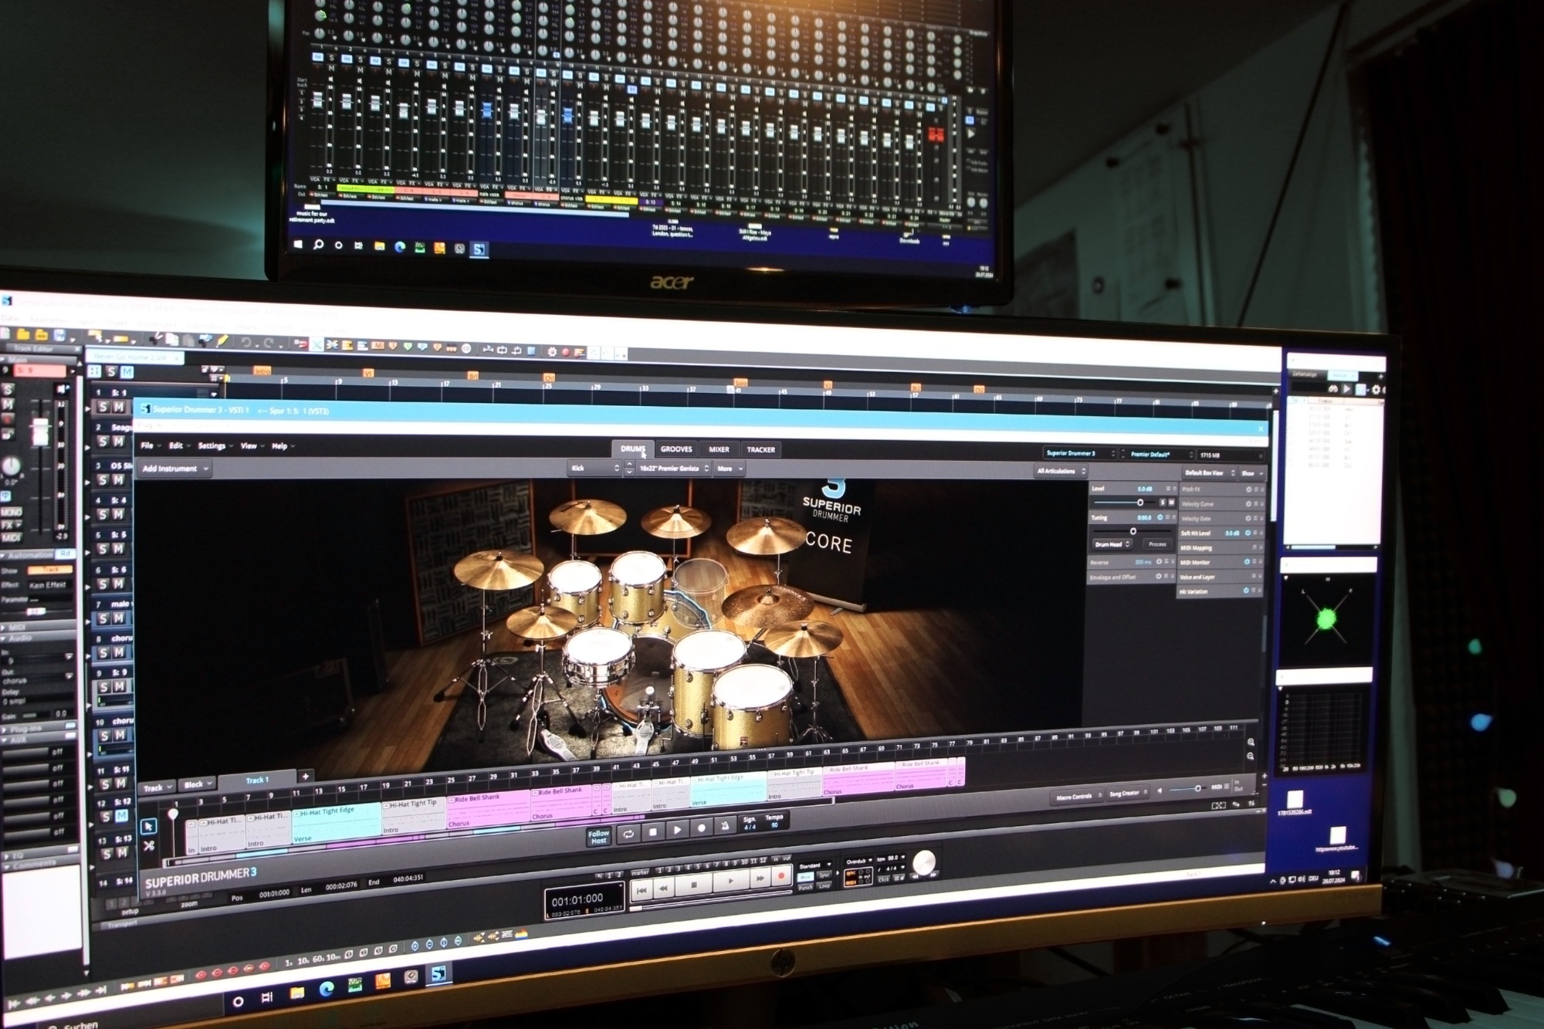Viewport: 1544px width, 1029px height.
Task: Open File Explorer from lower monitor taskbar
Action: click(x=297, y=993)
